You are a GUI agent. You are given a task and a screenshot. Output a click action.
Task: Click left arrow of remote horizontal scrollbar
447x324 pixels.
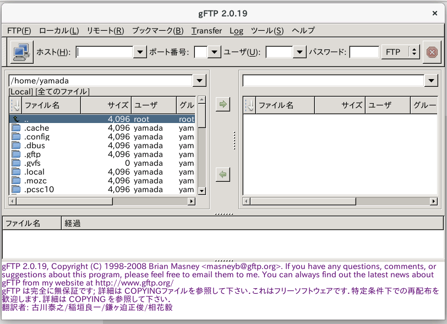pyautogui.click(x=247, y=202)
